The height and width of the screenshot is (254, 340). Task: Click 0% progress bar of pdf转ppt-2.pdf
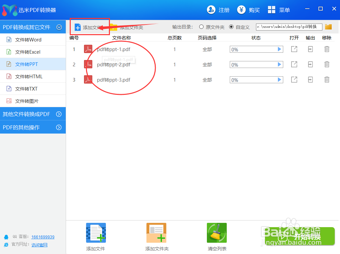tap(256, 65)
